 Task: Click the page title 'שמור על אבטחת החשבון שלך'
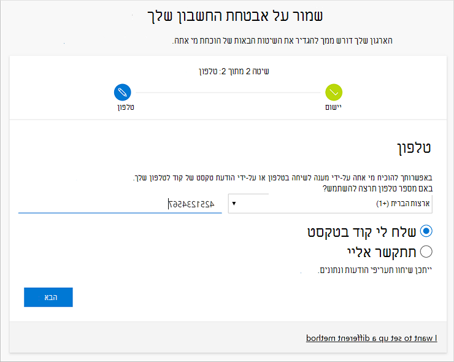(x=235, y=16)
